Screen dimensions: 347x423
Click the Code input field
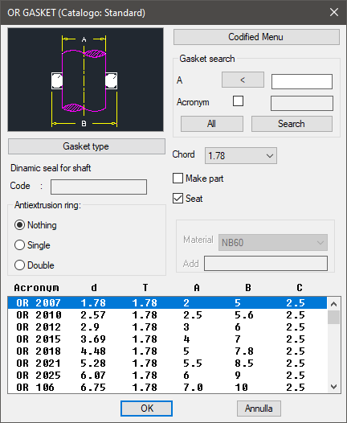[99, 187]
